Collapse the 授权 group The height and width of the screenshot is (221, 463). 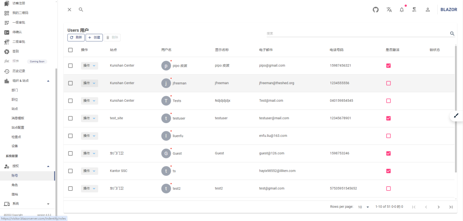click(x=27, y=166)
